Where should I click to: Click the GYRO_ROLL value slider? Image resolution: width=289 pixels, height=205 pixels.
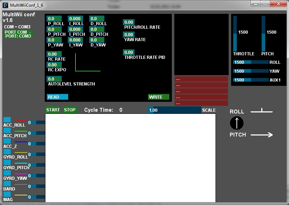coord(37,154)
